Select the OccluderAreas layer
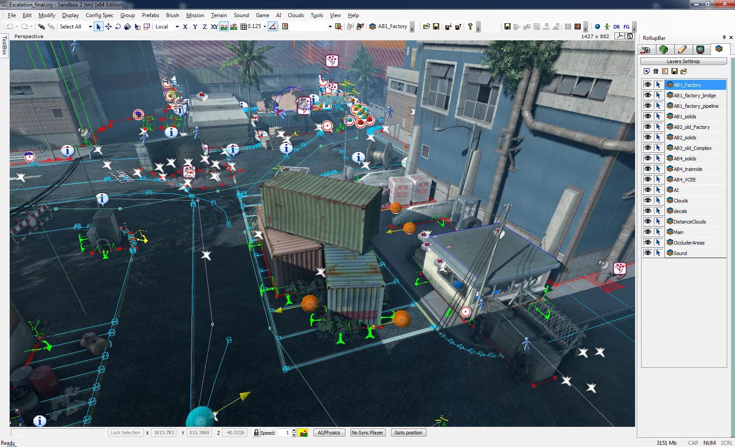This screenshot has height=447, width=735. (x=695, y=242)
